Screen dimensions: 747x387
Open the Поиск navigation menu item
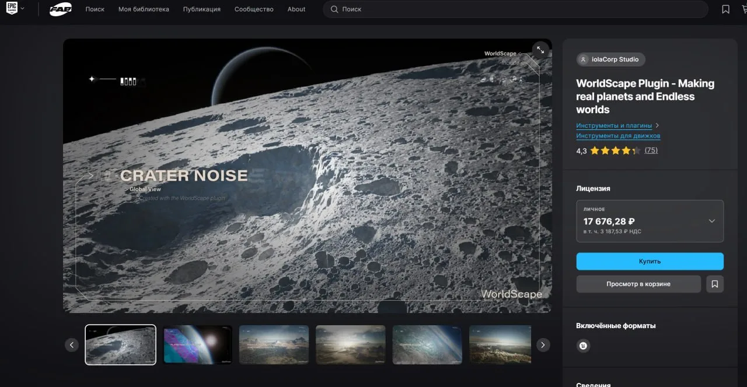click(x=95, y=9)
